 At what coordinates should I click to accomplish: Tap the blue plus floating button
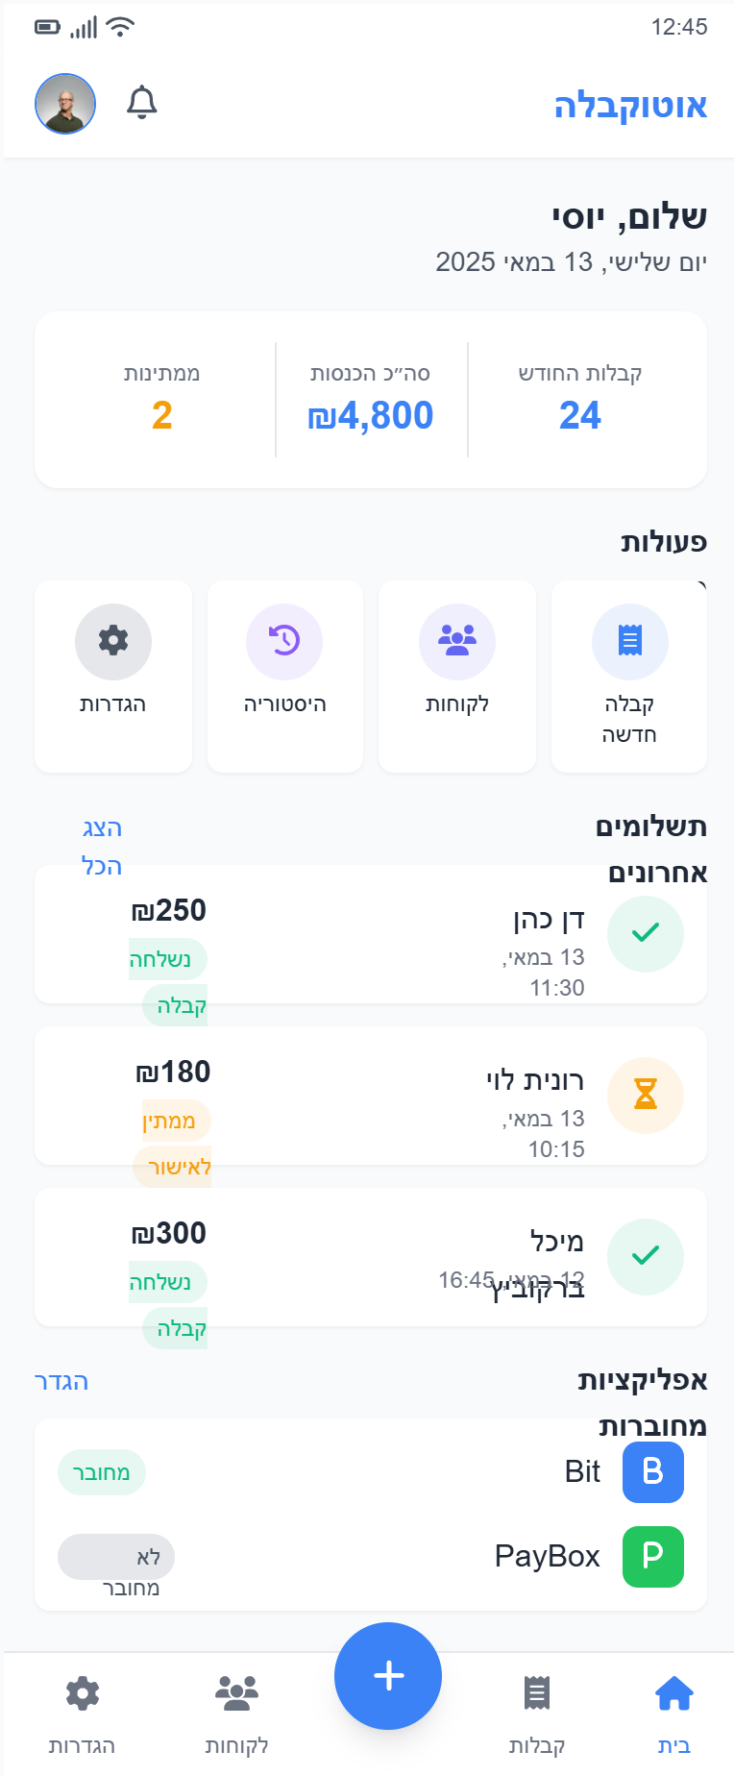point(388,1675)
